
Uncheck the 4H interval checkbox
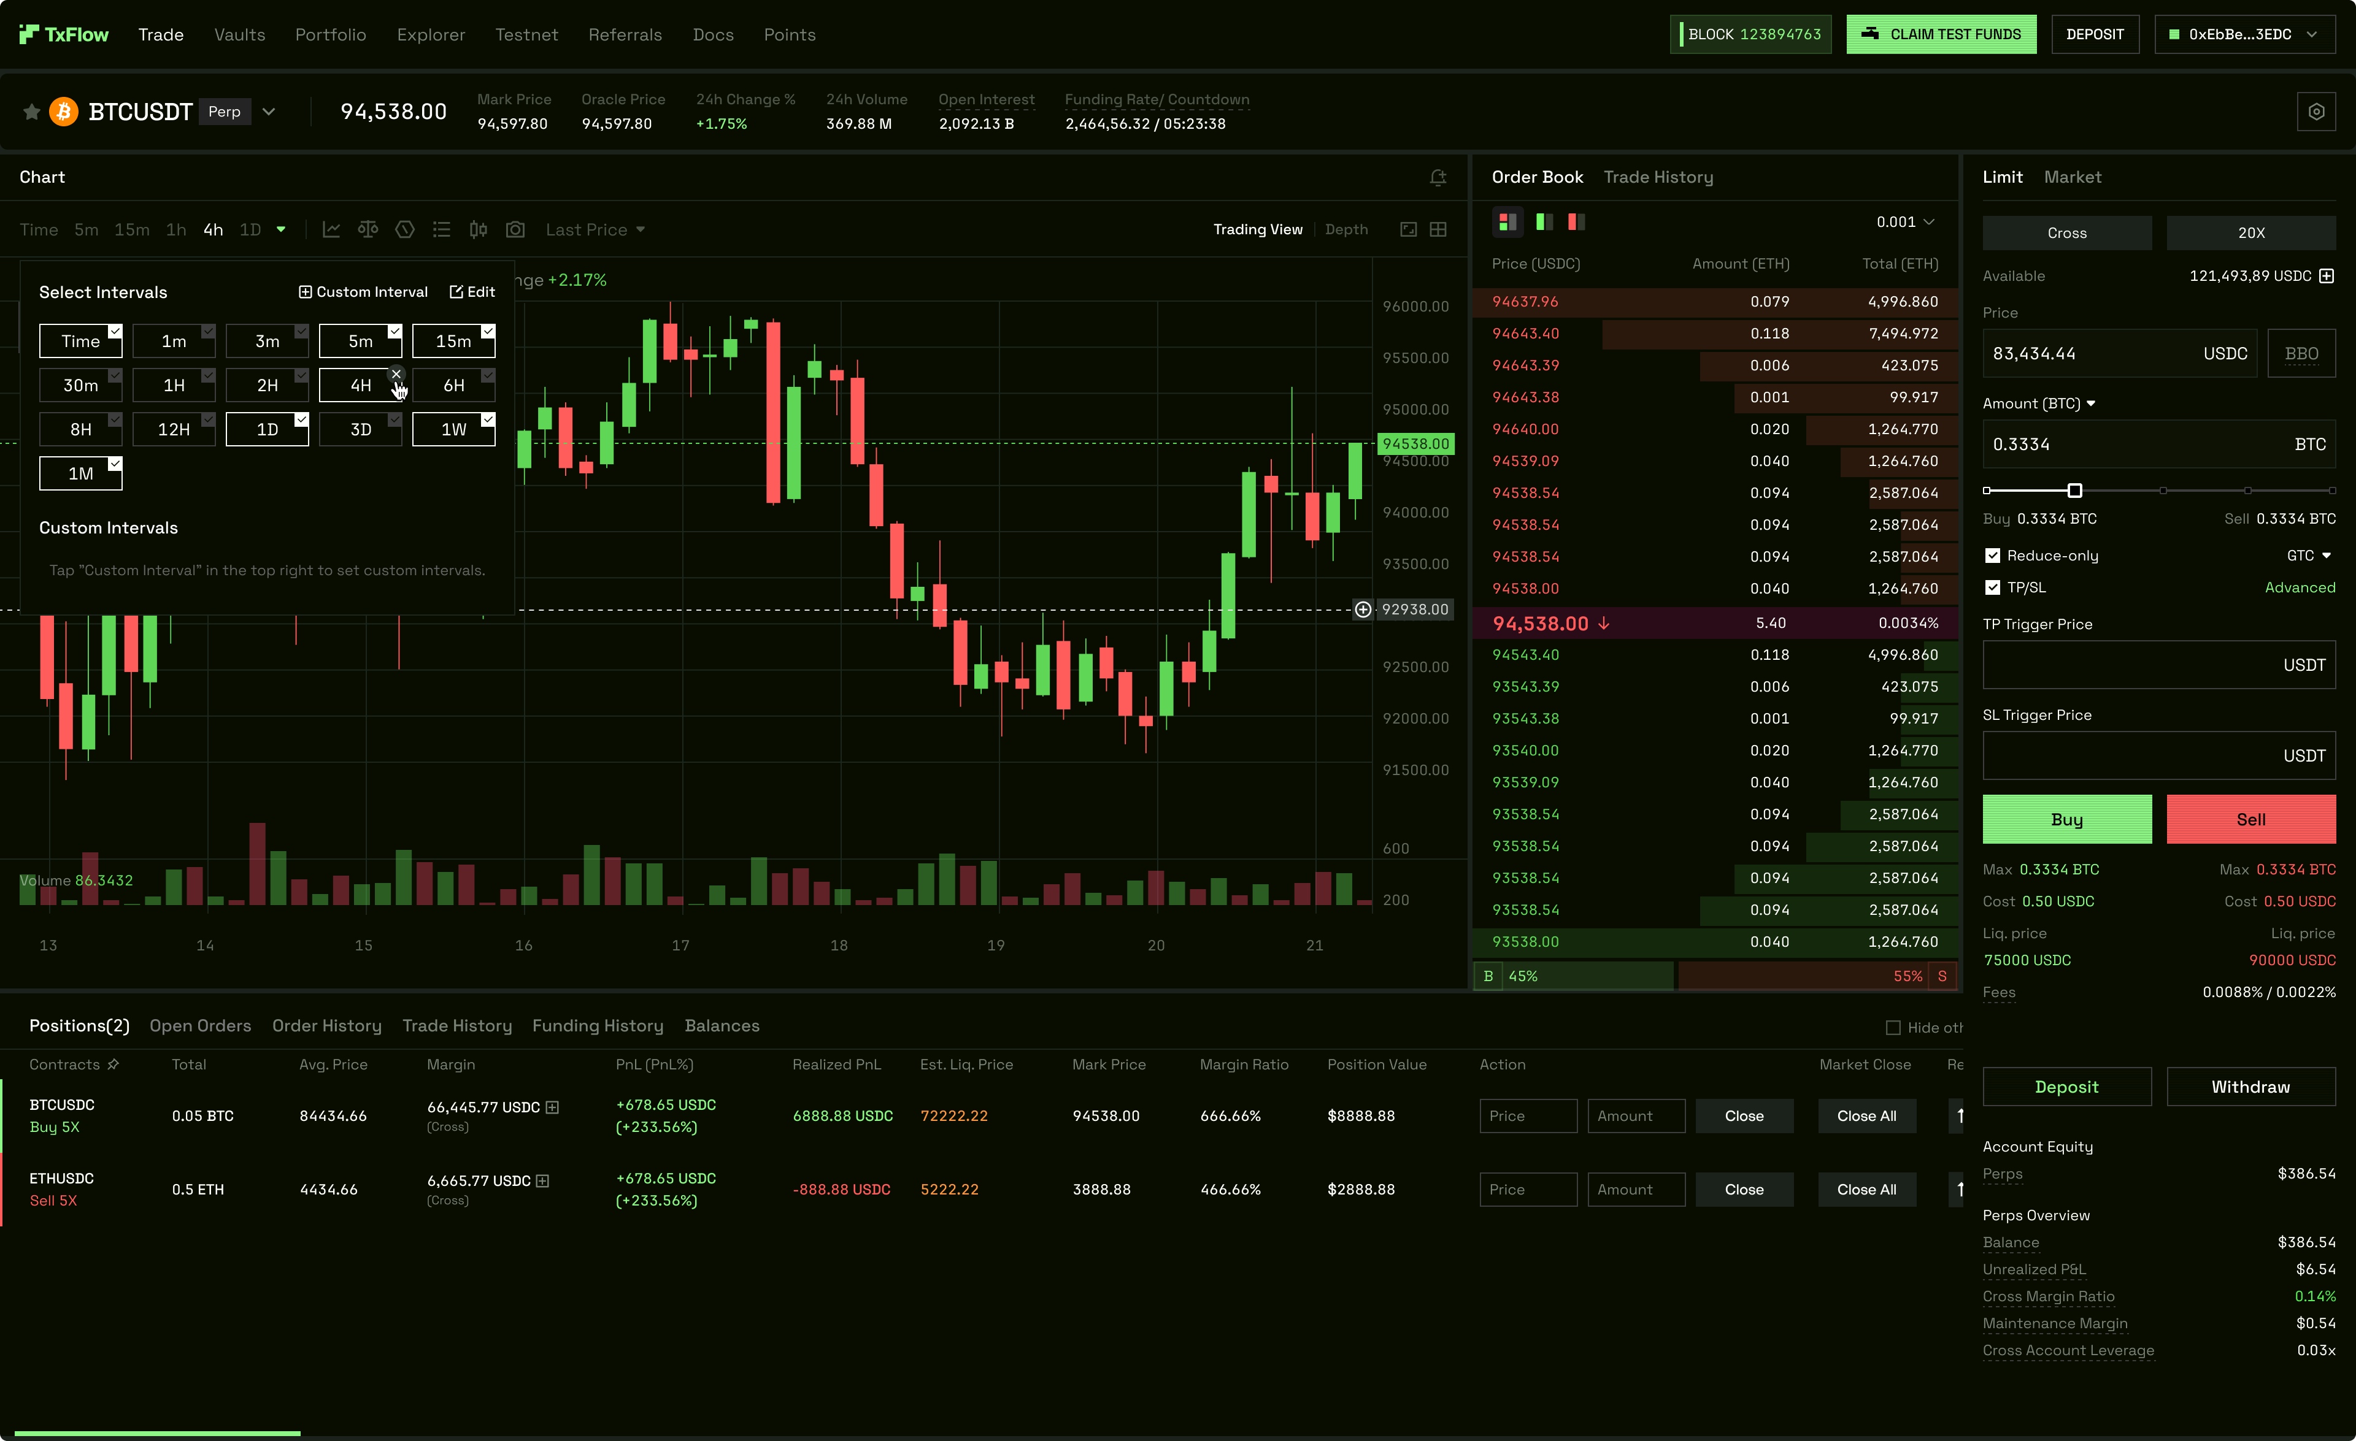pyautogui.click(x=397, y=373)
